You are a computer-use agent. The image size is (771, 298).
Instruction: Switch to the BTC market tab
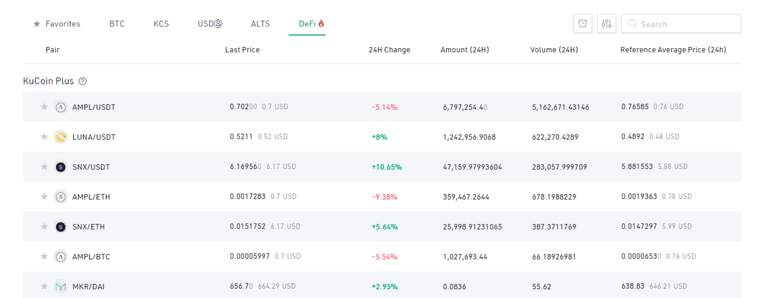(x=117, y=24)
